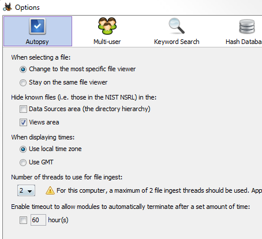The width and height of the screenshot is (262, 239).
Task: Open the Multi-user settings icon
Action: pos(107,26)
